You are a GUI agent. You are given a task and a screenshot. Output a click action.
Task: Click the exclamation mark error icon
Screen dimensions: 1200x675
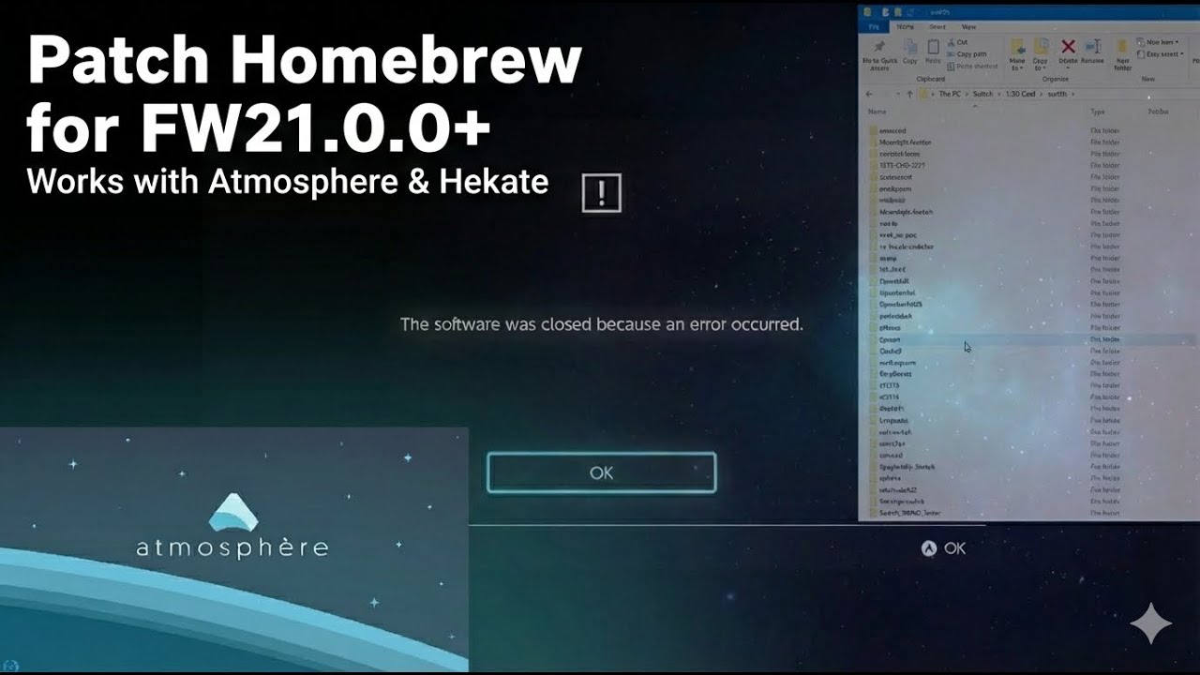[x=601, y=192]
